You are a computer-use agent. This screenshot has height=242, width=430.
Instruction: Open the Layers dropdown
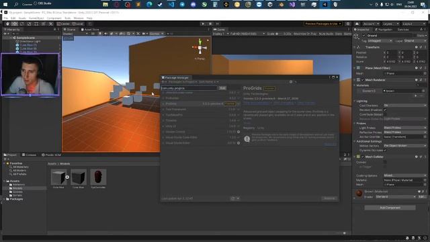pos(390,24)
